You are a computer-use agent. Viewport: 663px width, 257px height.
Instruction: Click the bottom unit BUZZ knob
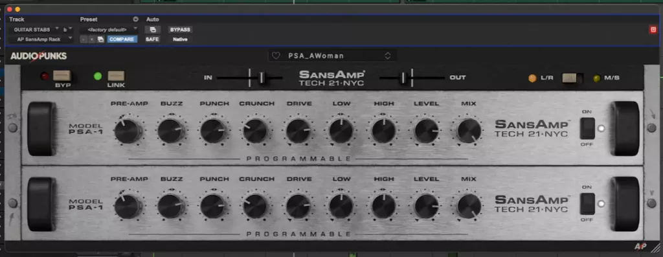pyautogui.click(x=170, y=207)
